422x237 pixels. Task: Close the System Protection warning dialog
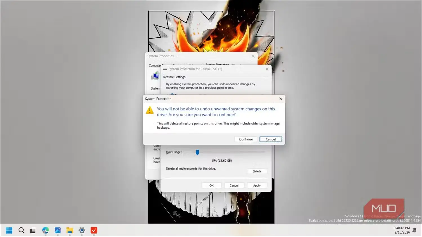pos(281,99)
